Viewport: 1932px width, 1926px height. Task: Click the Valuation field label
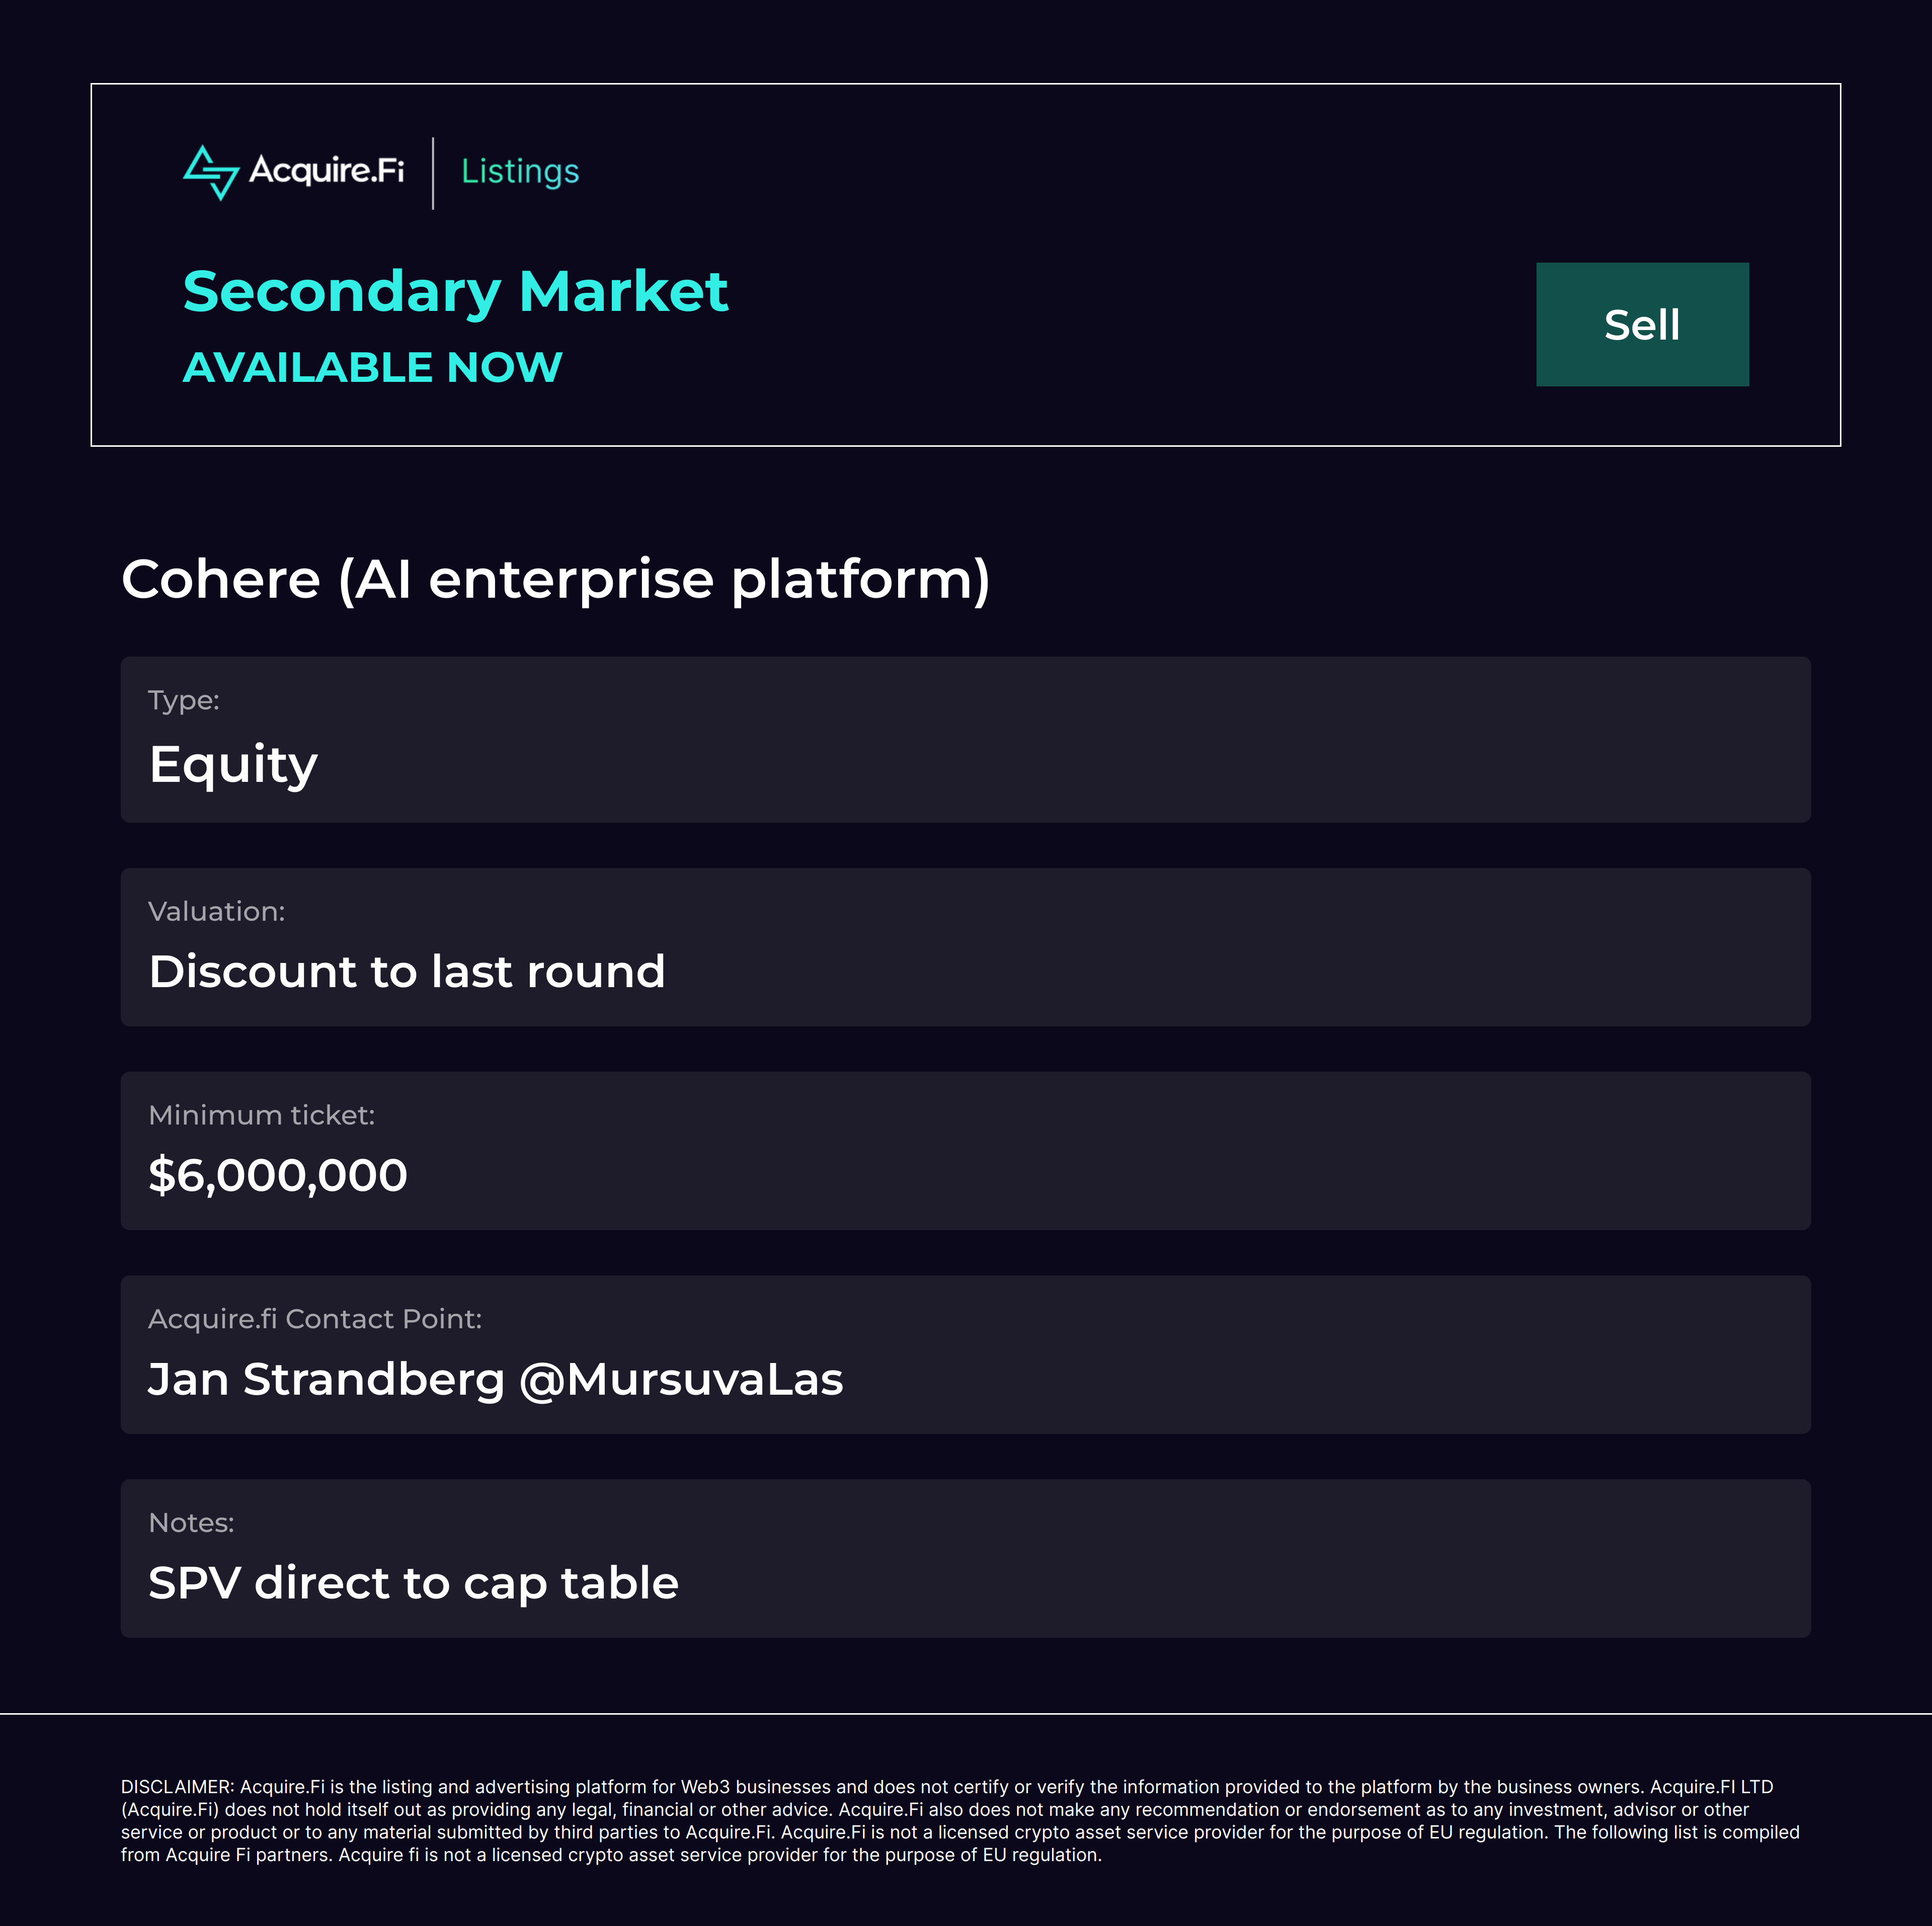217,911
